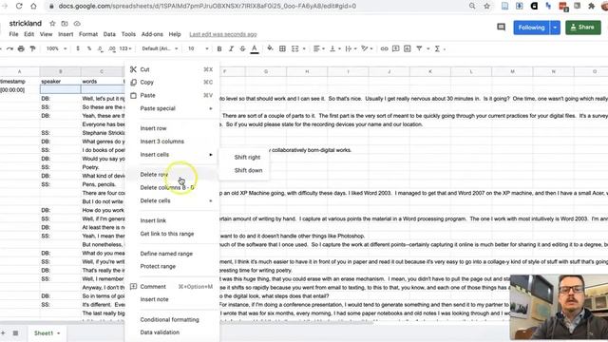Open the text wrapping dropdown

351,48
